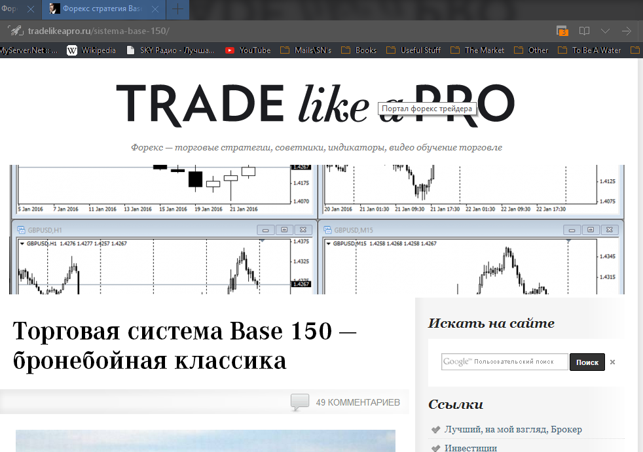Open the article title Торговая система Base 150

click(x=185, y=345)
